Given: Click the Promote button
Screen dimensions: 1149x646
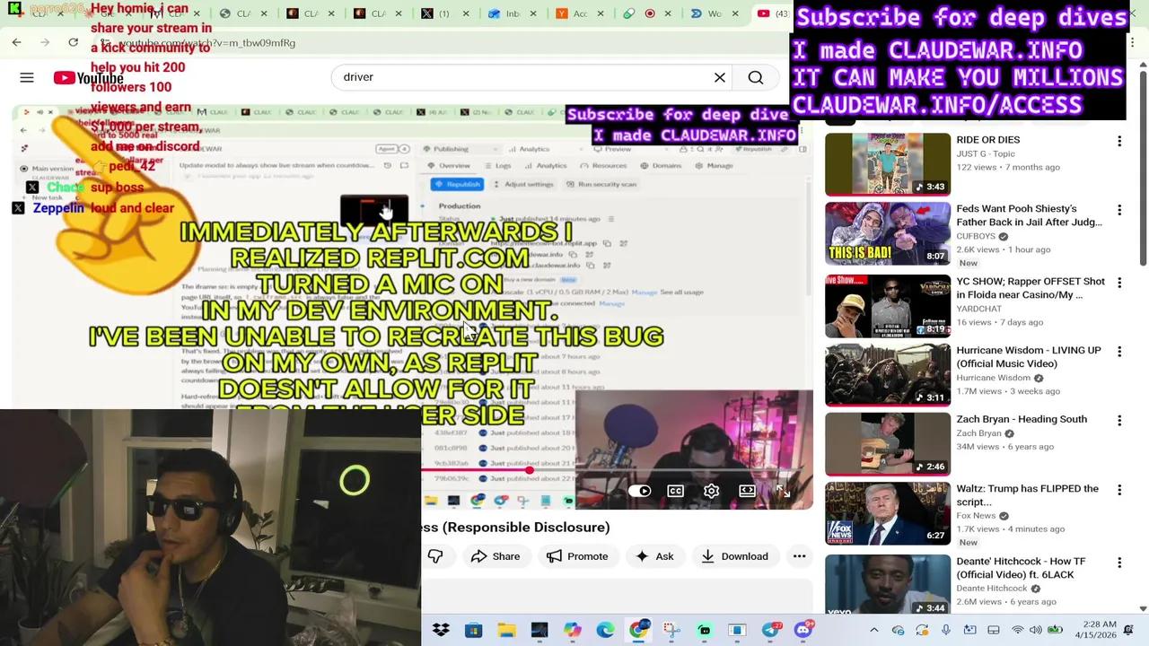Looking at the screenshot, I should pos(577,556).
